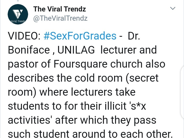
Task: Tap the word 'pastor' in tweet
Action: [22, 64]
